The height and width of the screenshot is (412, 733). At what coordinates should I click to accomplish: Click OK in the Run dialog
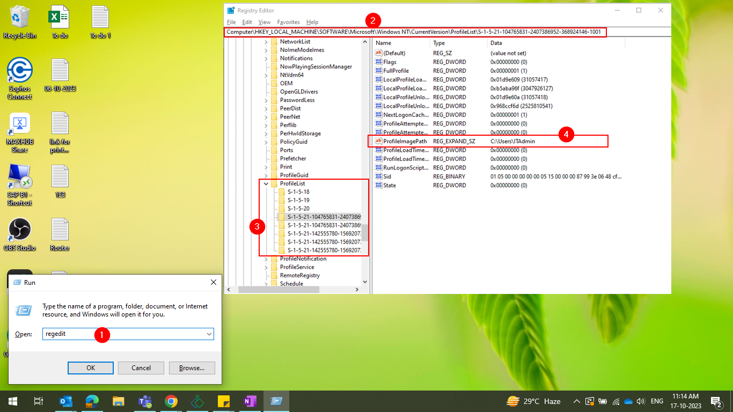(91, 368)
